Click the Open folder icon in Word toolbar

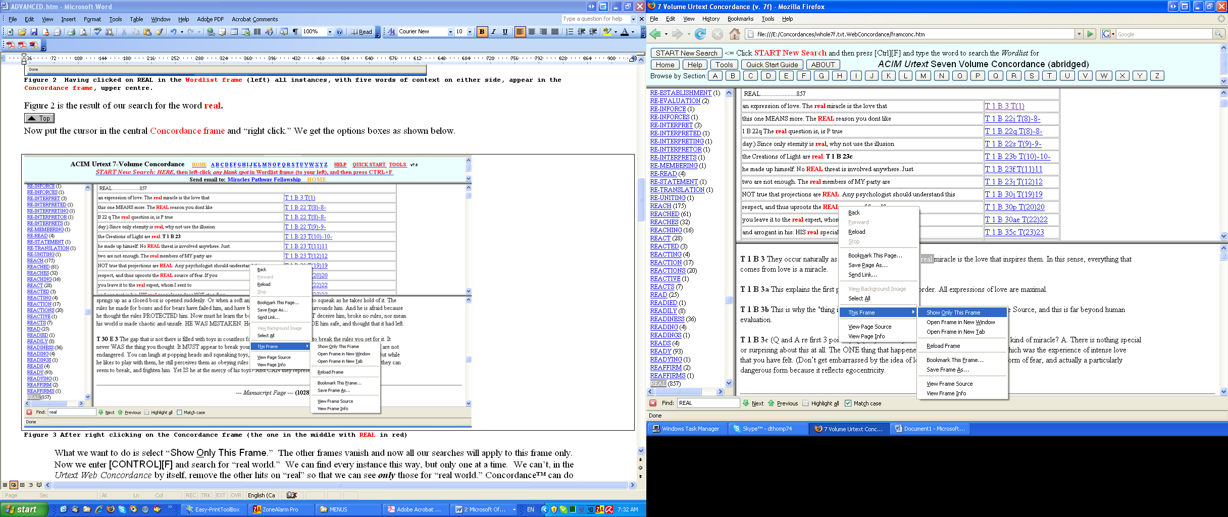[x=22, y=32]
